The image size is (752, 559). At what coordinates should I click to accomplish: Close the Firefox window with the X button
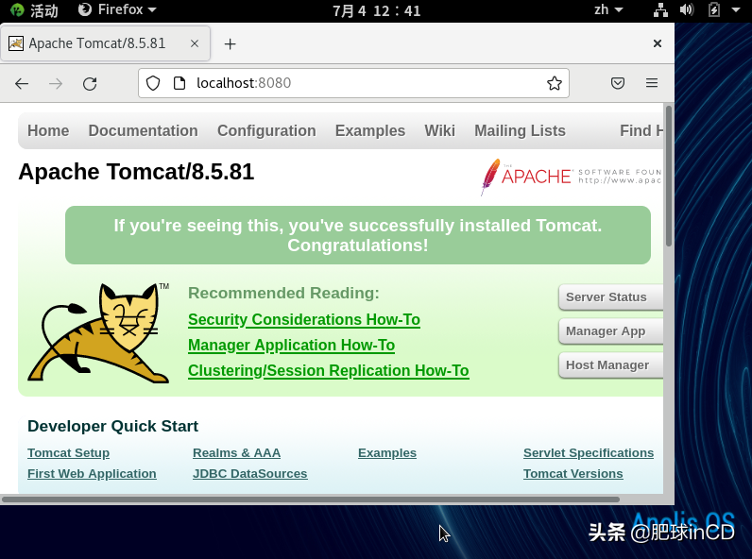(658, 43)
